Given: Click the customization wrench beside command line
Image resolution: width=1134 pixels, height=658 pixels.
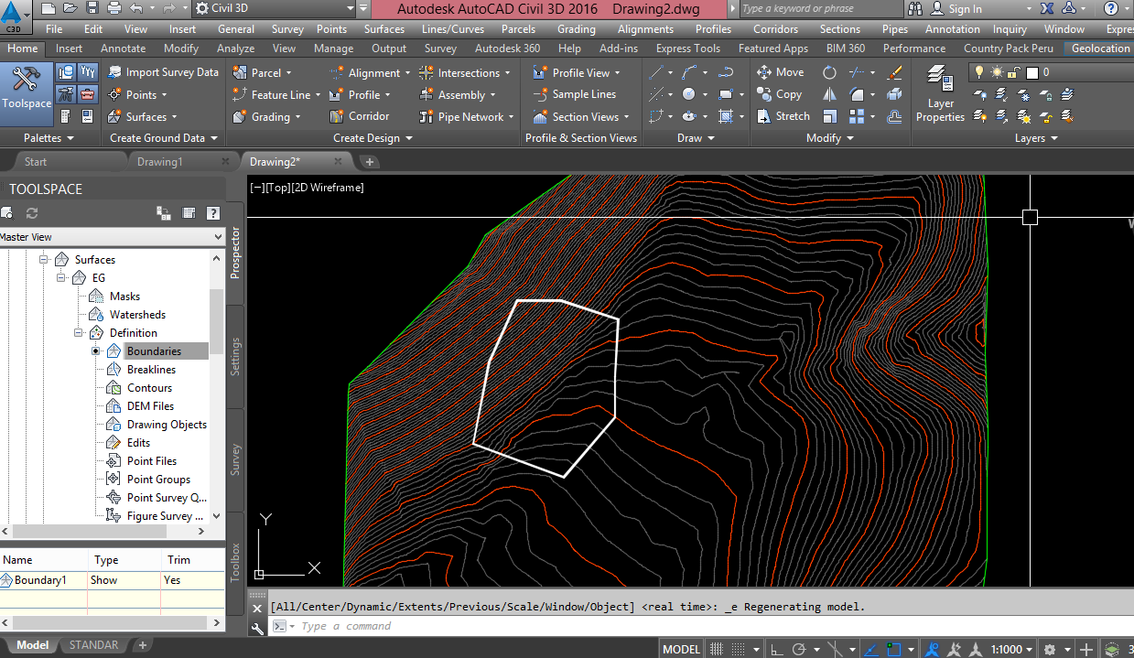Looking at the screenshot, I should click(258, 627).
